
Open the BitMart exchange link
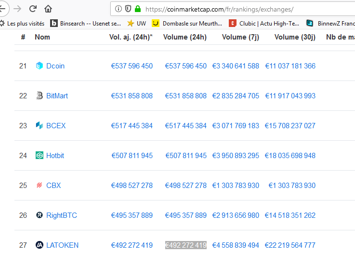57,96
